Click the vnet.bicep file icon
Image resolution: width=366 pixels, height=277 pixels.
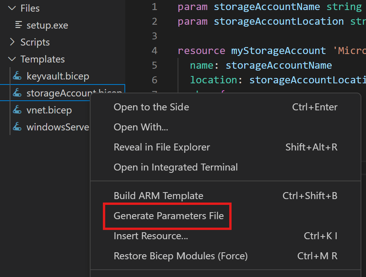[17, 110]
